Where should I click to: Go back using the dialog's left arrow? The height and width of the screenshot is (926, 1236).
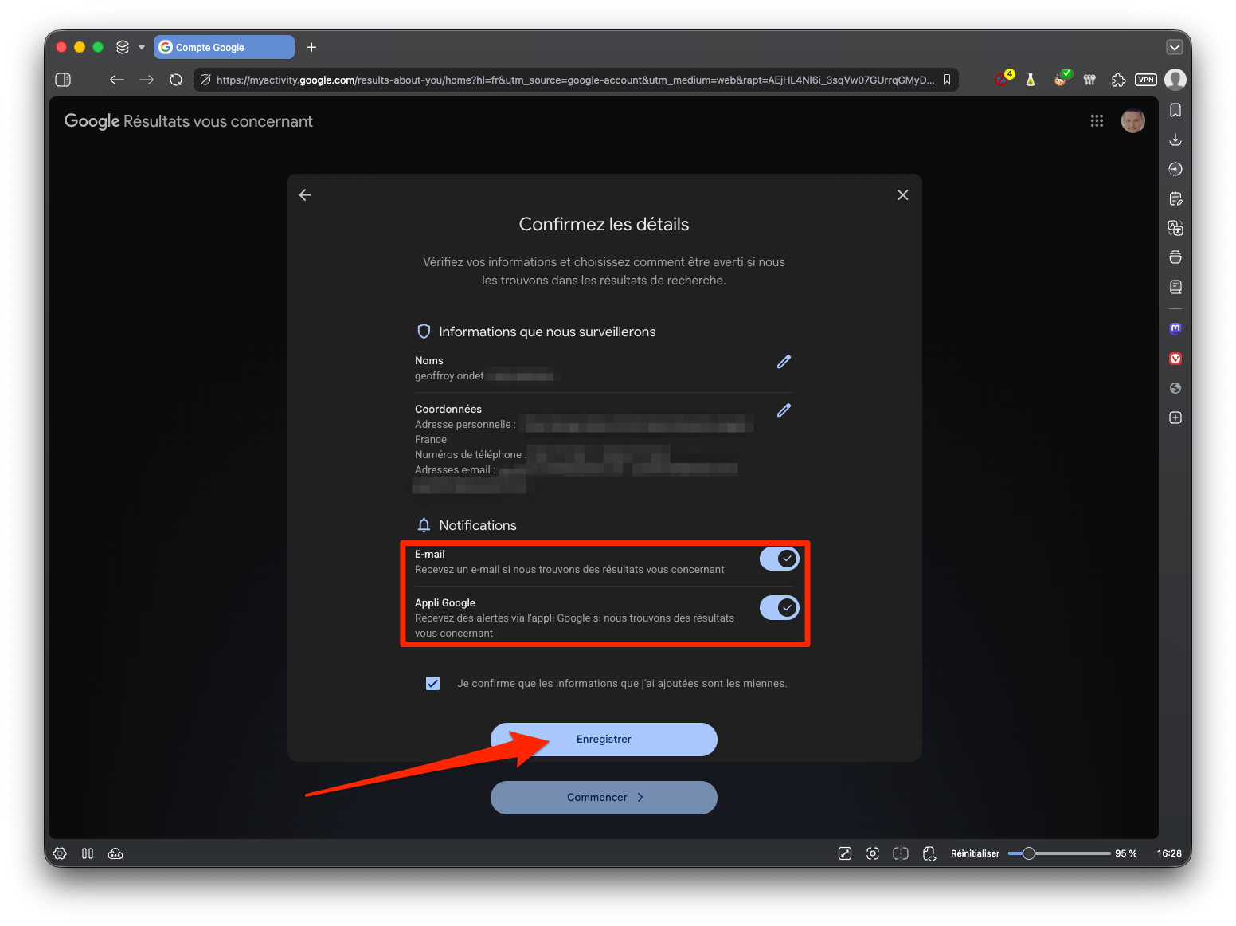click(305, 195)
